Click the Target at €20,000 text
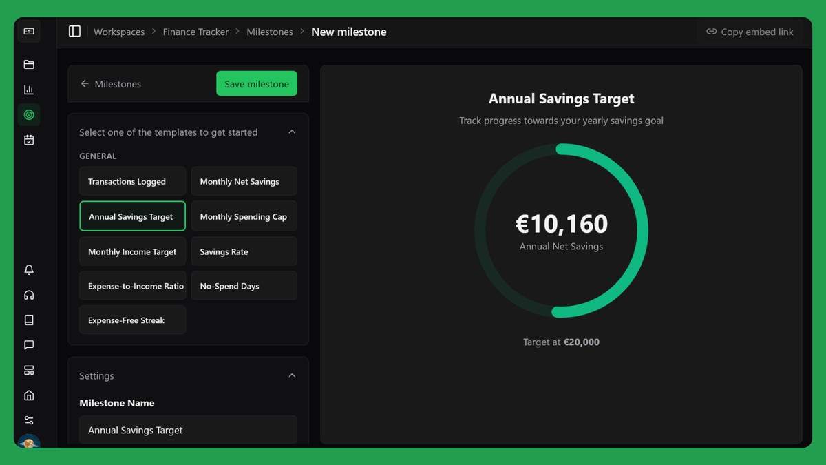The image size is (826, 465). coord(561,342)
